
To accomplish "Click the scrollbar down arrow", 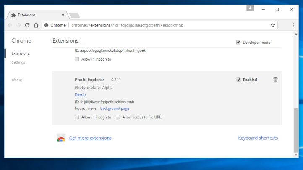I will click(x=296, y=155).
